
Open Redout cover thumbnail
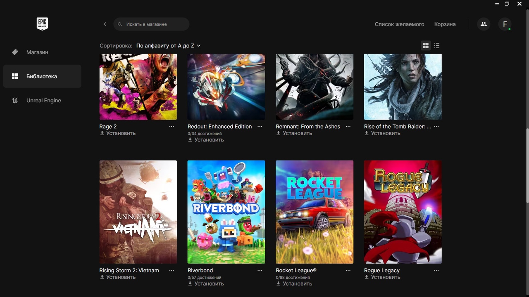coord(226,87)
